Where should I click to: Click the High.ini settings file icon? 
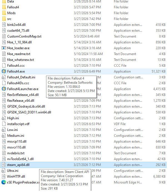[4, 118]
